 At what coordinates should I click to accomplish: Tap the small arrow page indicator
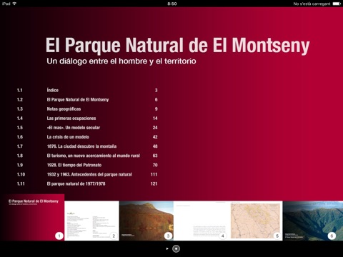tap(167, 248)
